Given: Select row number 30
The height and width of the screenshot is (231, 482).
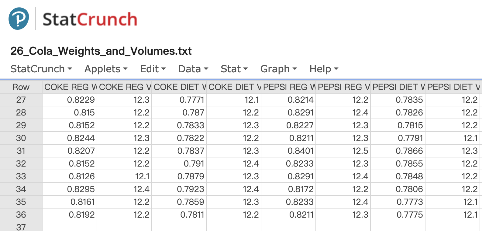Looking at the screenshot, I should [x=21, y=138].
